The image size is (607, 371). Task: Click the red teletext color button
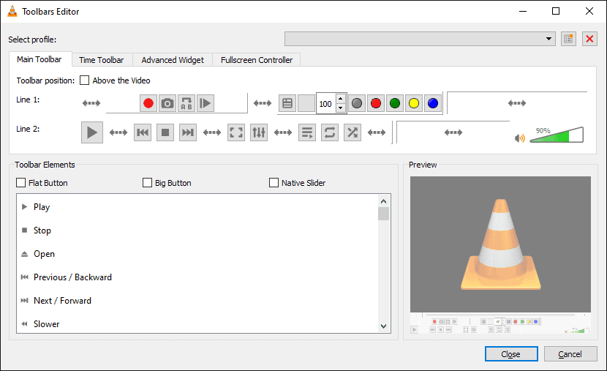coord(376,103)
